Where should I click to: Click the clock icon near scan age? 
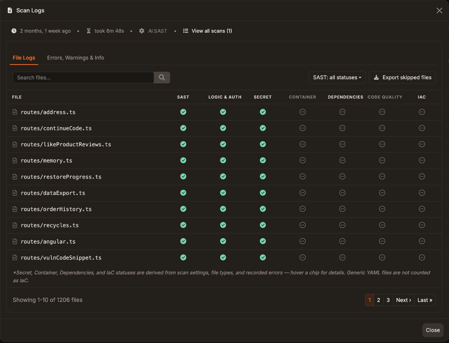[x=14, y=31]
